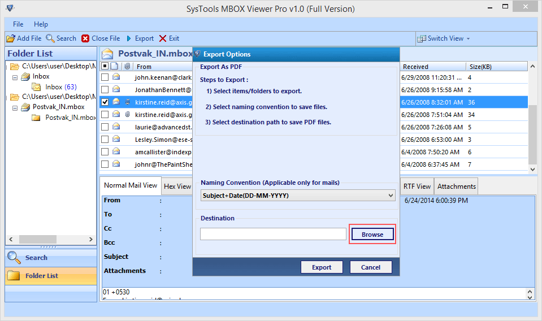Click attachment paperclip in selected kirstine.reid row
Viewport: 542px width, 321px height.
point(128,102)
